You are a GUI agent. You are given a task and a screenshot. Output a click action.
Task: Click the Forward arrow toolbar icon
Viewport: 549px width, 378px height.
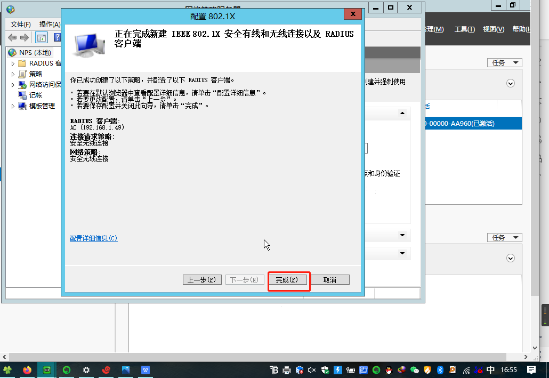[25, 37]
